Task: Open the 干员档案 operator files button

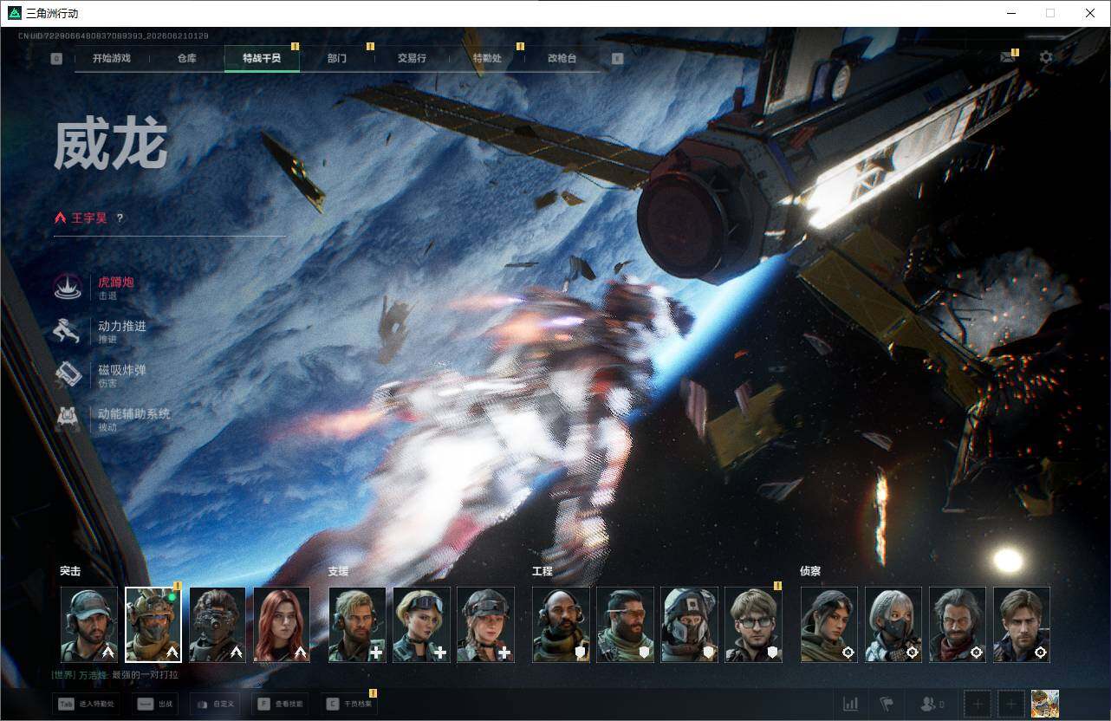Action: tap(348, 704)
